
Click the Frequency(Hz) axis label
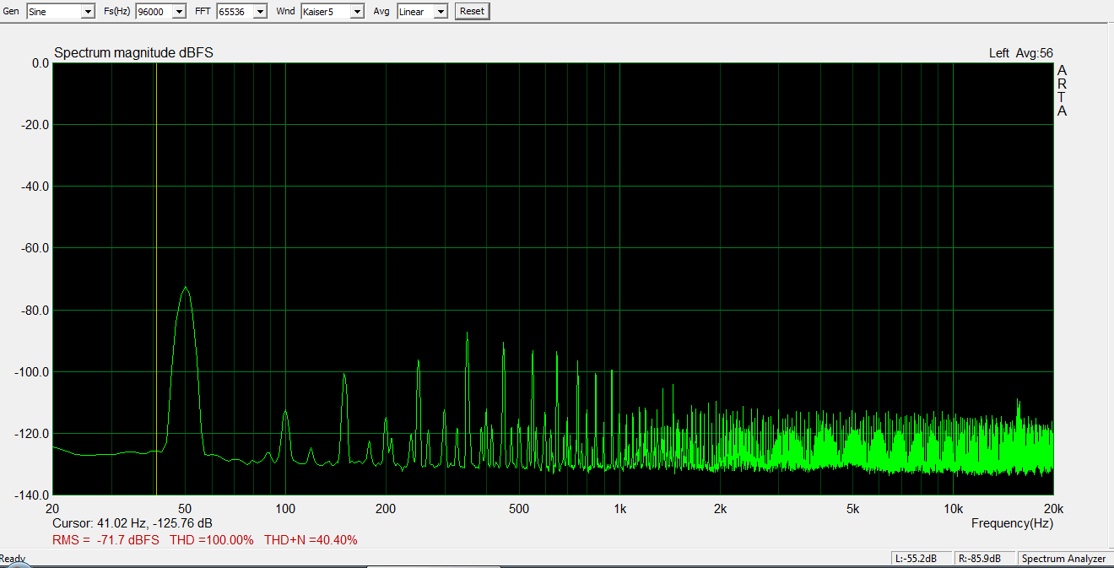point(1012,523)
